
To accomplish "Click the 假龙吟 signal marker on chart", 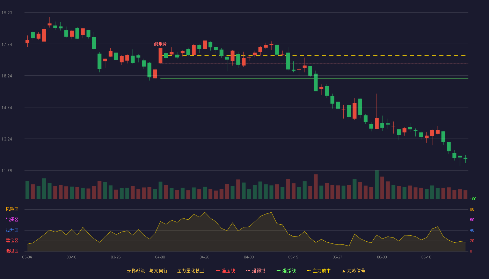I will [160, 44].
